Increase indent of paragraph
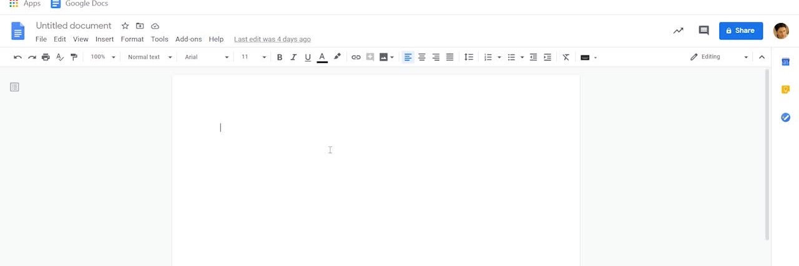The width and height of the screenshot is (799, 266). (547, 57)
